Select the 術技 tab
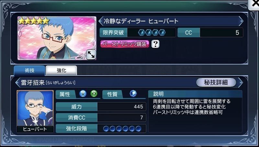This screenshot has height=147, width=259. coord(29,71)
